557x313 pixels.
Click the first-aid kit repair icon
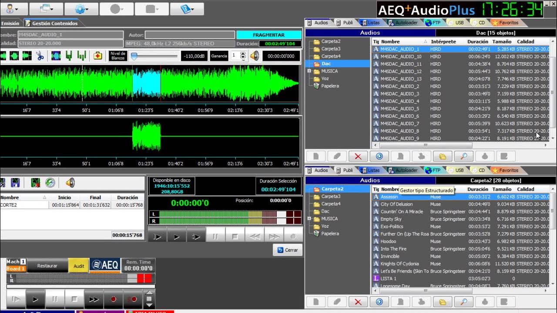[x=98, y=56]
